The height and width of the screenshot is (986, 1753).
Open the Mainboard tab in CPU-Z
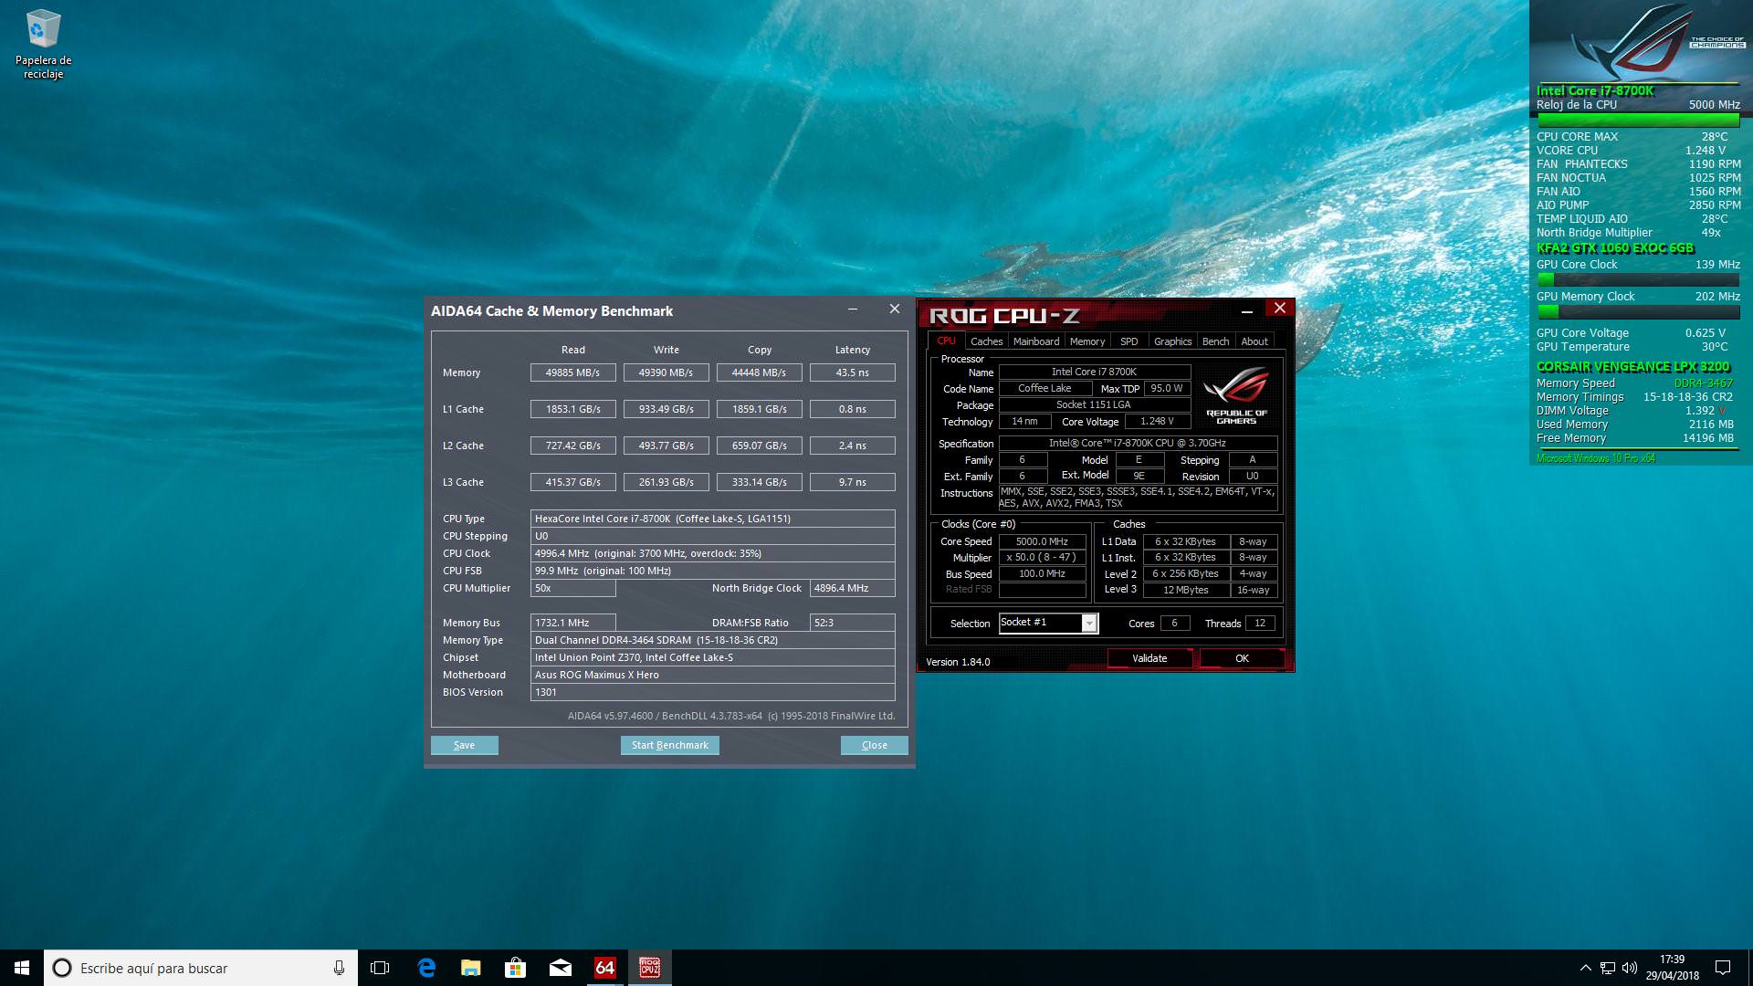point(1036,341)
